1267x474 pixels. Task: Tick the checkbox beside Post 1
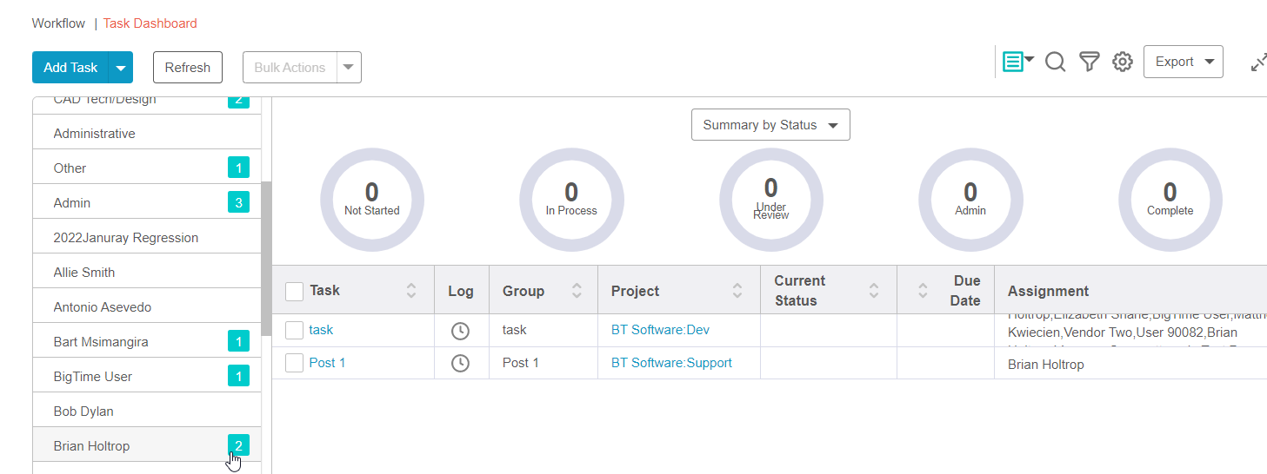pyautogui.click(x=295, y=363)
